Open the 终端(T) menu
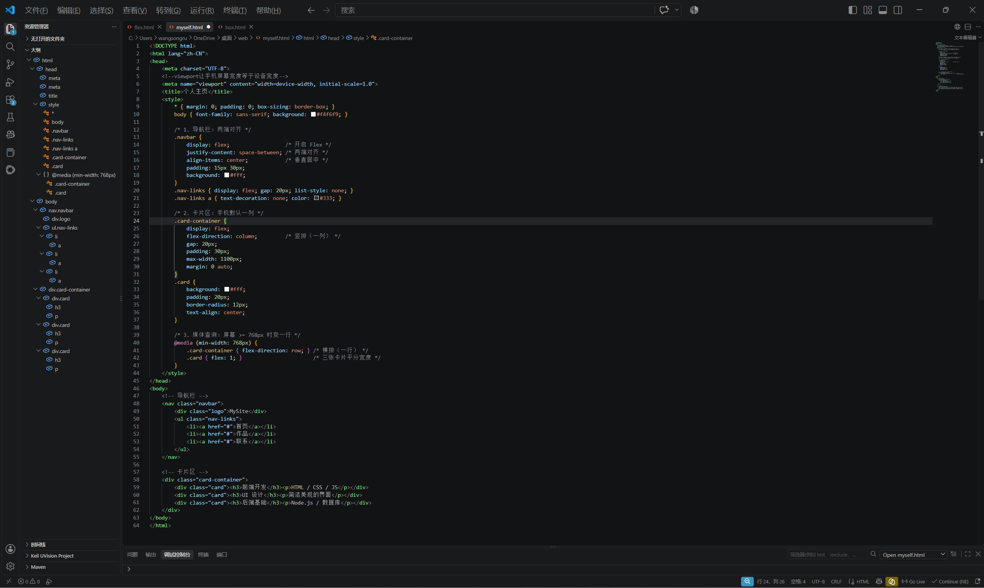The height and width of the screenshot is (588, 984). point(235,10)
